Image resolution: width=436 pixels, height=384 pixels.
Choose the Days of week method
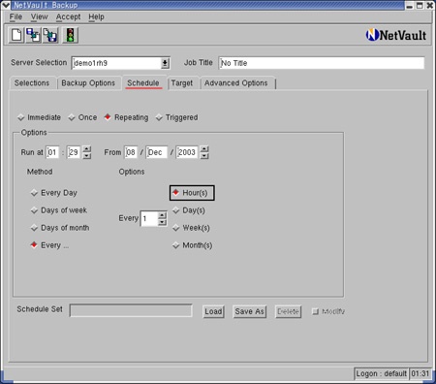click(x=59, y=210)
